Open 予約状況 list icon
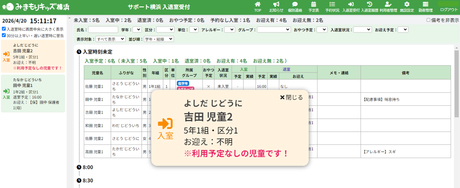Viewport: 460px width, 188px height. tap(332, 7)
